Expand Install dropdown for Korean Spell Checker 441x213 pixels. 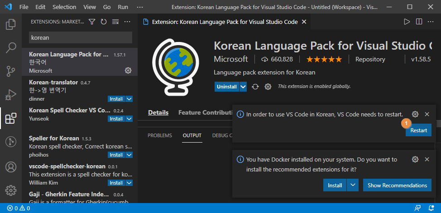[x=129, y=119]
